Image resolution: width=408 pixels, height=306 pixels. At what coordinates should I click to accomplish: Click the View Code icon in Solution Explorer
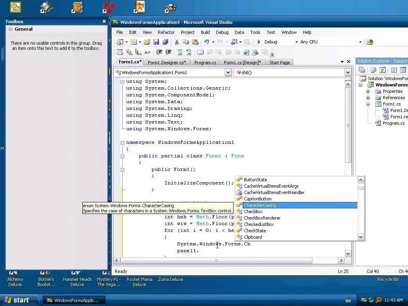[x=394, y=70]
